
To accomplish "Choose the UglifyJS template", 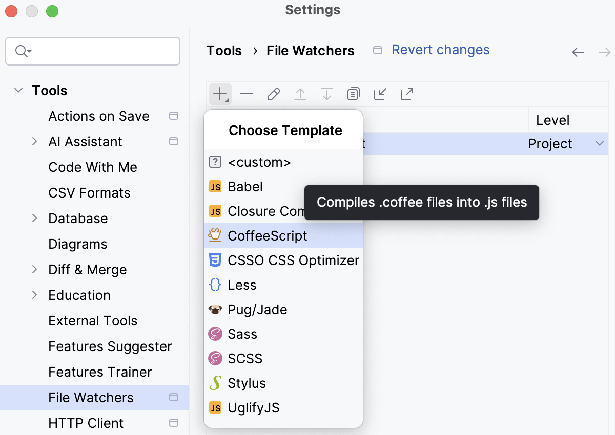I will coord(254,407).
